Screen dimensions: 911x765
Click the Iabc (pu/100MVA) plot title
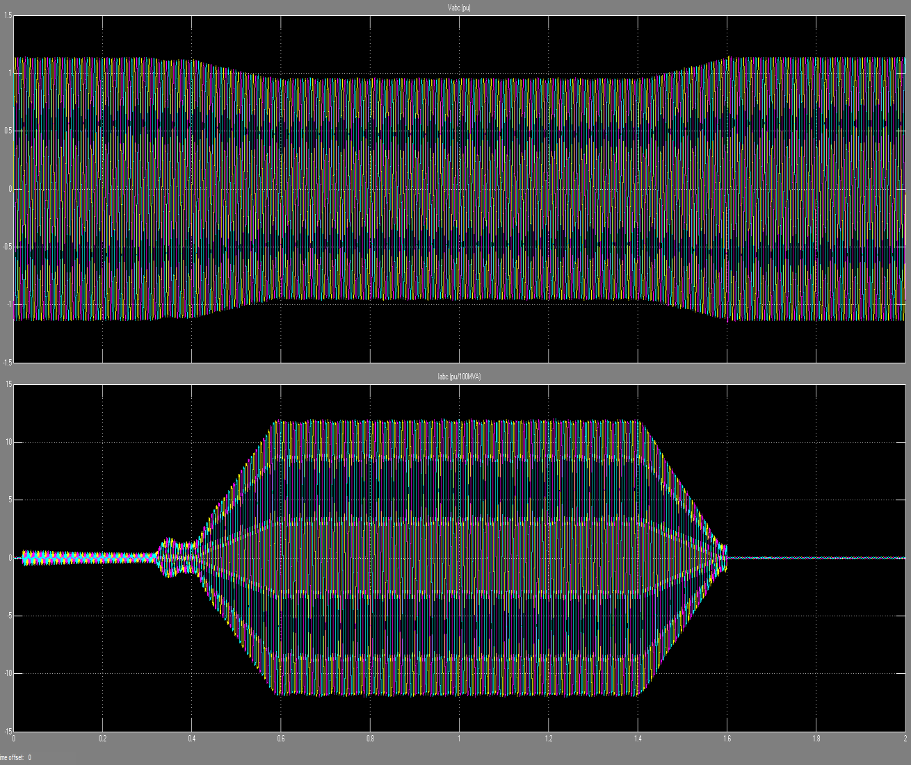[x=459, y=377]
